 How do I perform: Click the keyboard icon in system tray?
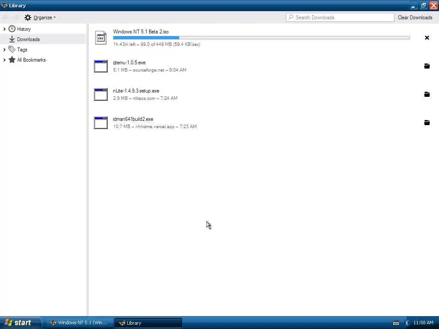point(396,323)
